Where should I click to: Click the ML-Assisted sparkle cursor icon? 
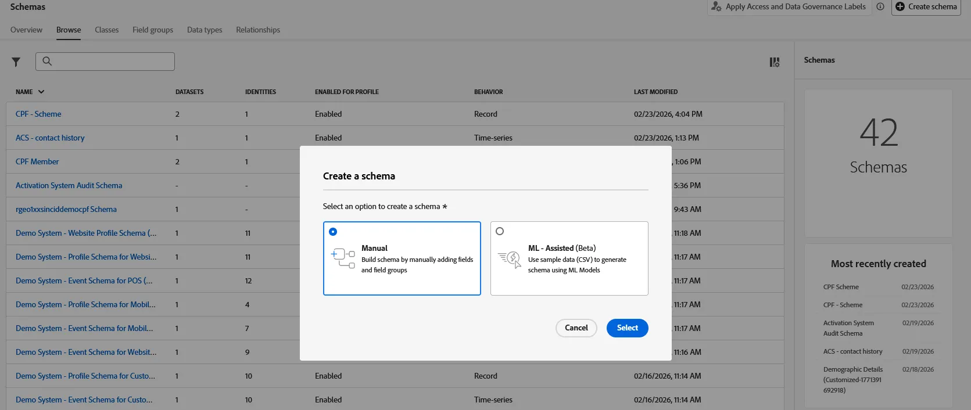pos(510,259)
